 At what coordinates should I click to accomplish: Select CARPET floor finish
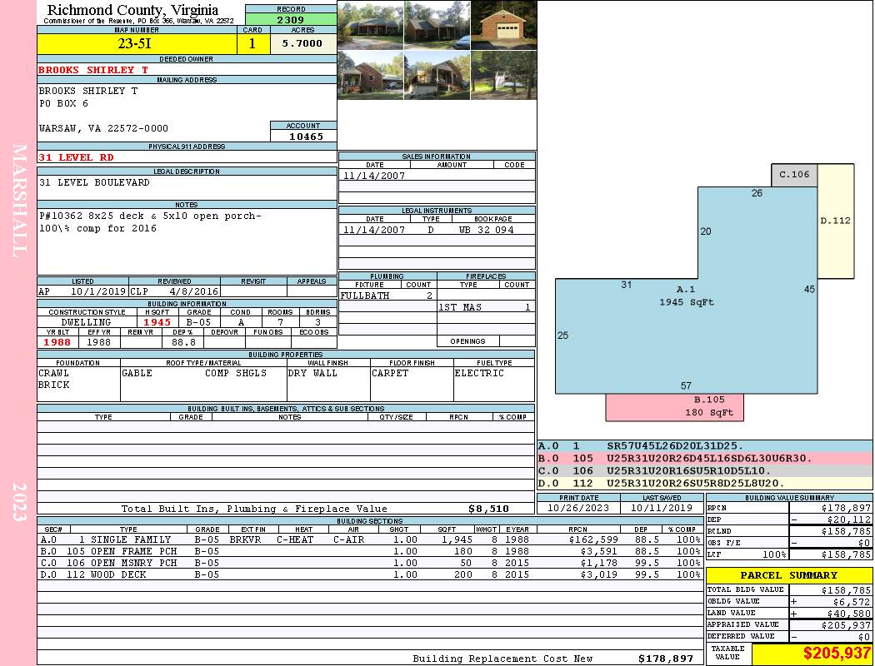coord(390,373)
